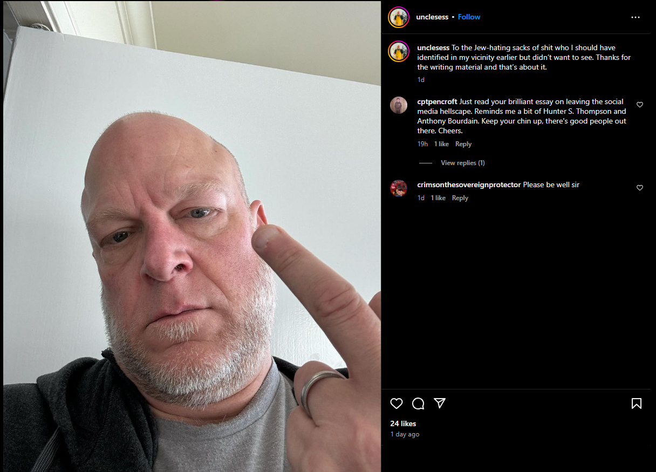This screenshot has width=656, height=472.
Task: Open the crimsonthesovereignprotector username link
Action: tap(469, 184)
